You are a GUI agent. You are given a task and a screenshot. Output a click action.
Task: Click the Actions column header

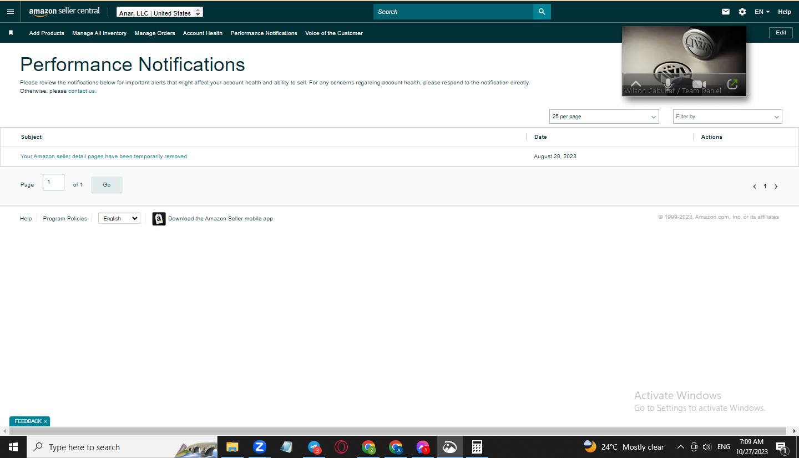pos(712,137)
